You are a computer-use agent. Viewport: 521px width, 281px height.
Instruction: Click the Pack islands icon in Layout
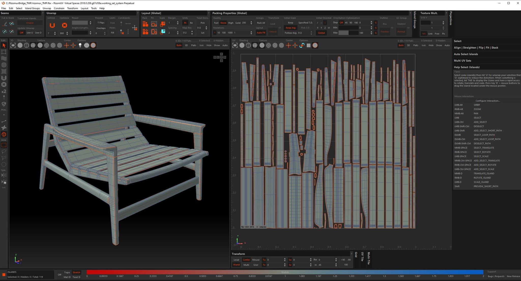click(x=145, y=24)
